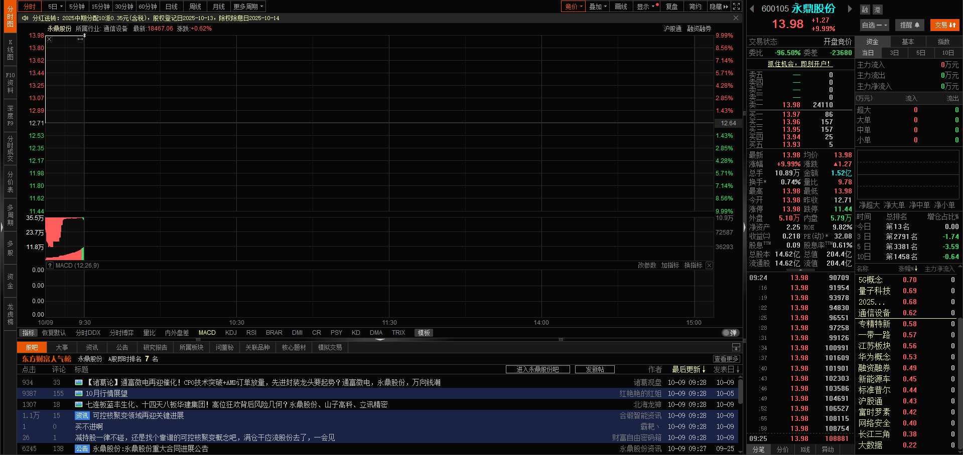963x455 pixels.
Task: Close the dividend announcement bar
Action: tap(736, 18)
